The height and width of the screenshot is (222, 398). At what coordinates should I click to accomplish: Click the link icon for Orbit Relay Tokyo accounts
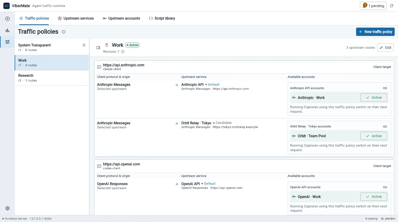coord(385,126)
